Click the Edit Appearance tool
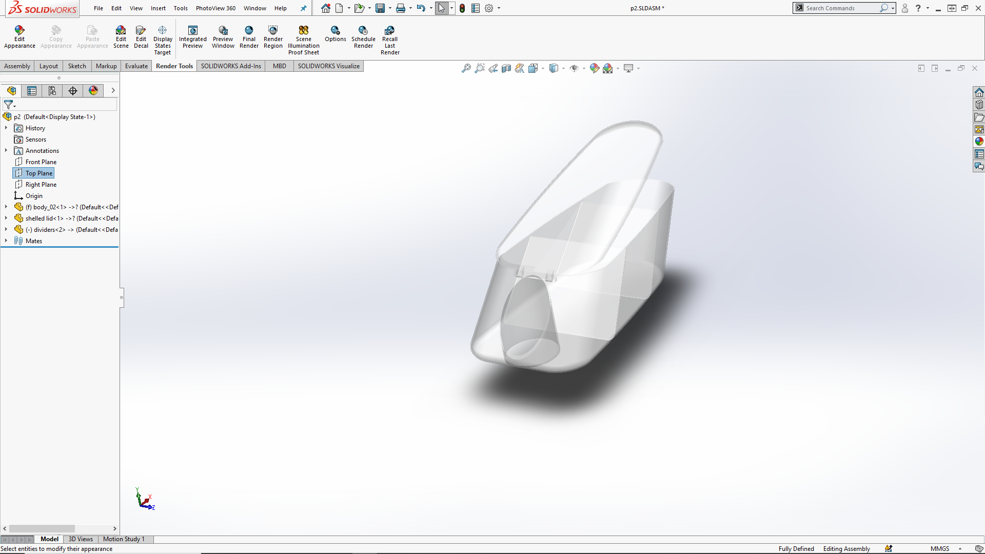The width and height of the screenshot is (985, 554). pos(19,37)
